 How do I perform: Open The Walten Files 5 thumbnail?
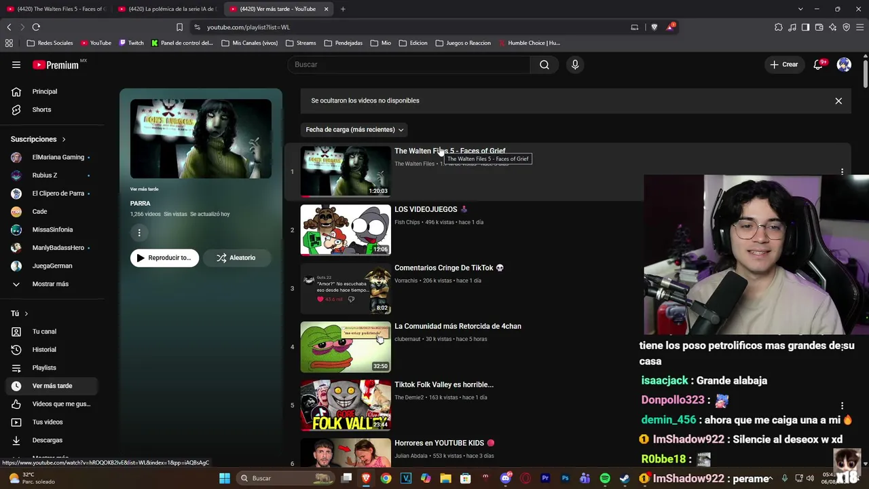click(x=346, y=172)
